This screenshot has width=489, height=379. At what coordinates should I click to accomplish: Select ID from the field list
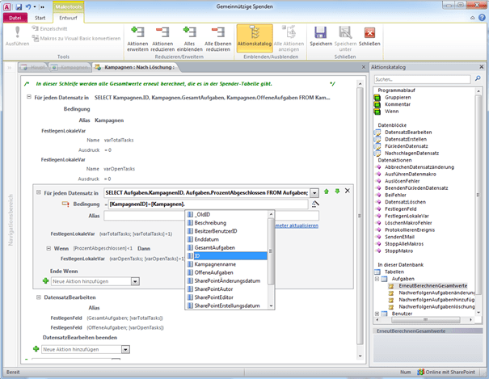coord(227,256)
